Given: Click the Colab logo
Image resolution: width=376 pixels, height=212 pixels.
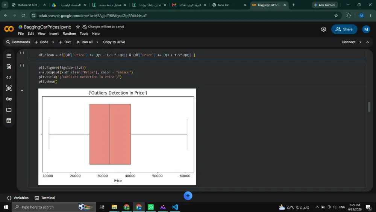Looking at the screenshot, I should 9,29.
